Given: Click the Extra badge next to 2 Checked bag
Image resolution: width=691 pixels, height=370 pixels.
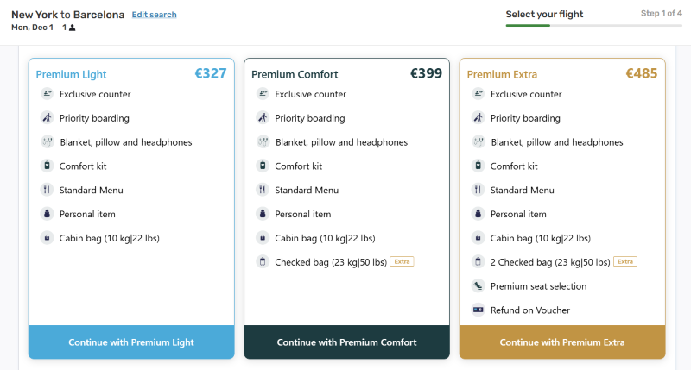Looking at the screenshot, I should point(625,261).
